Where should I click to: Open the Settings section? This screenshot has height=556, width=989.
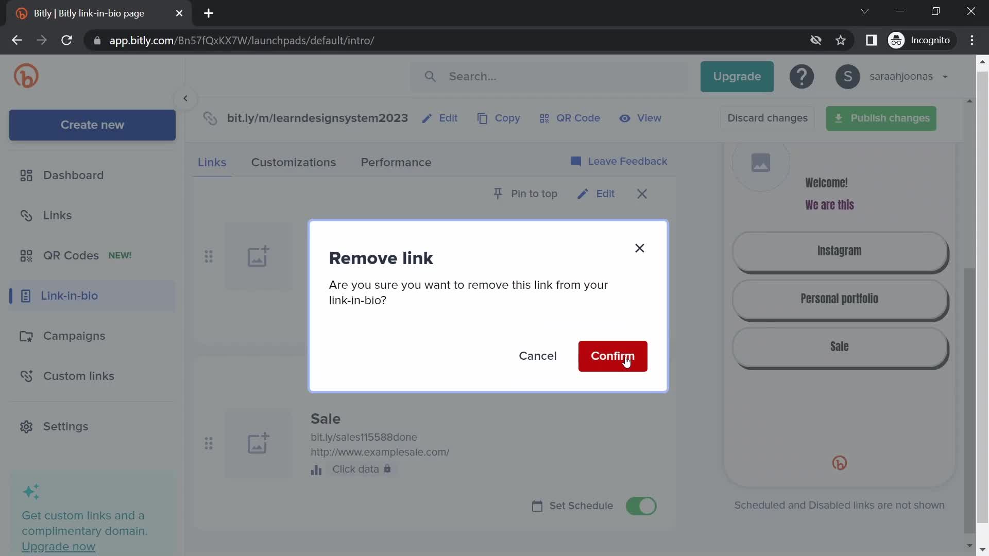[66, 426]
